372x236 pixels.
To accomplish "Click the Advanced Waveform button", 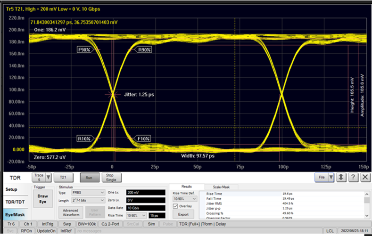I will click(71, 212).
